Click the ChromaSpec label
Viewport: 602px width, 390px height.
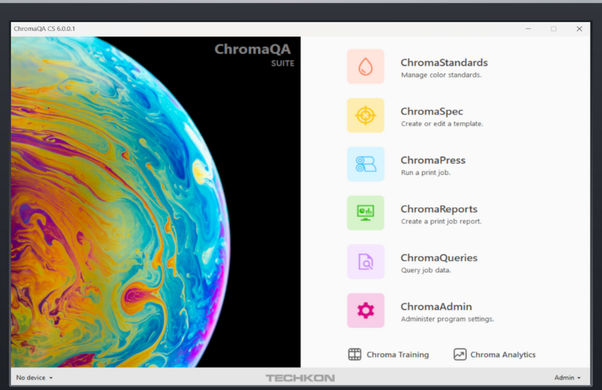point(431,111)
